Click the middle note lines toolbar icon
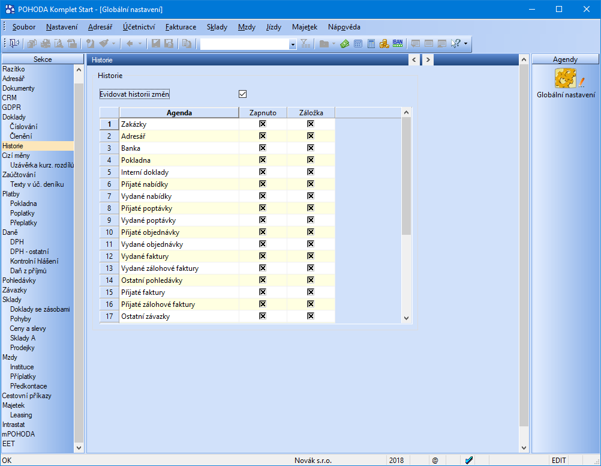601x466 pixels. click(428, 44)
